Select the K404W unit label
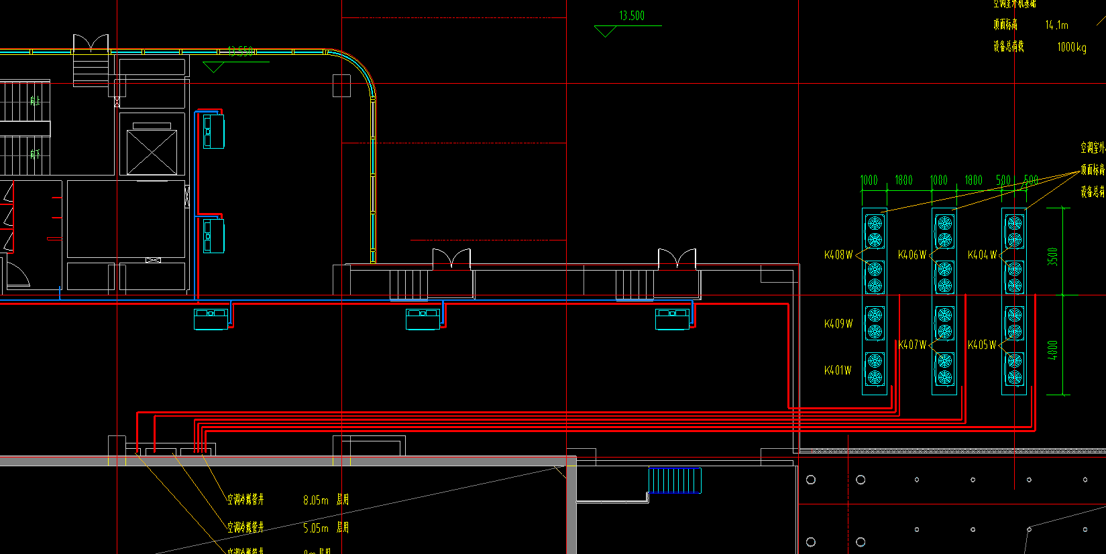This screenshot has width=1106, height=554. (x=982, y=255)
